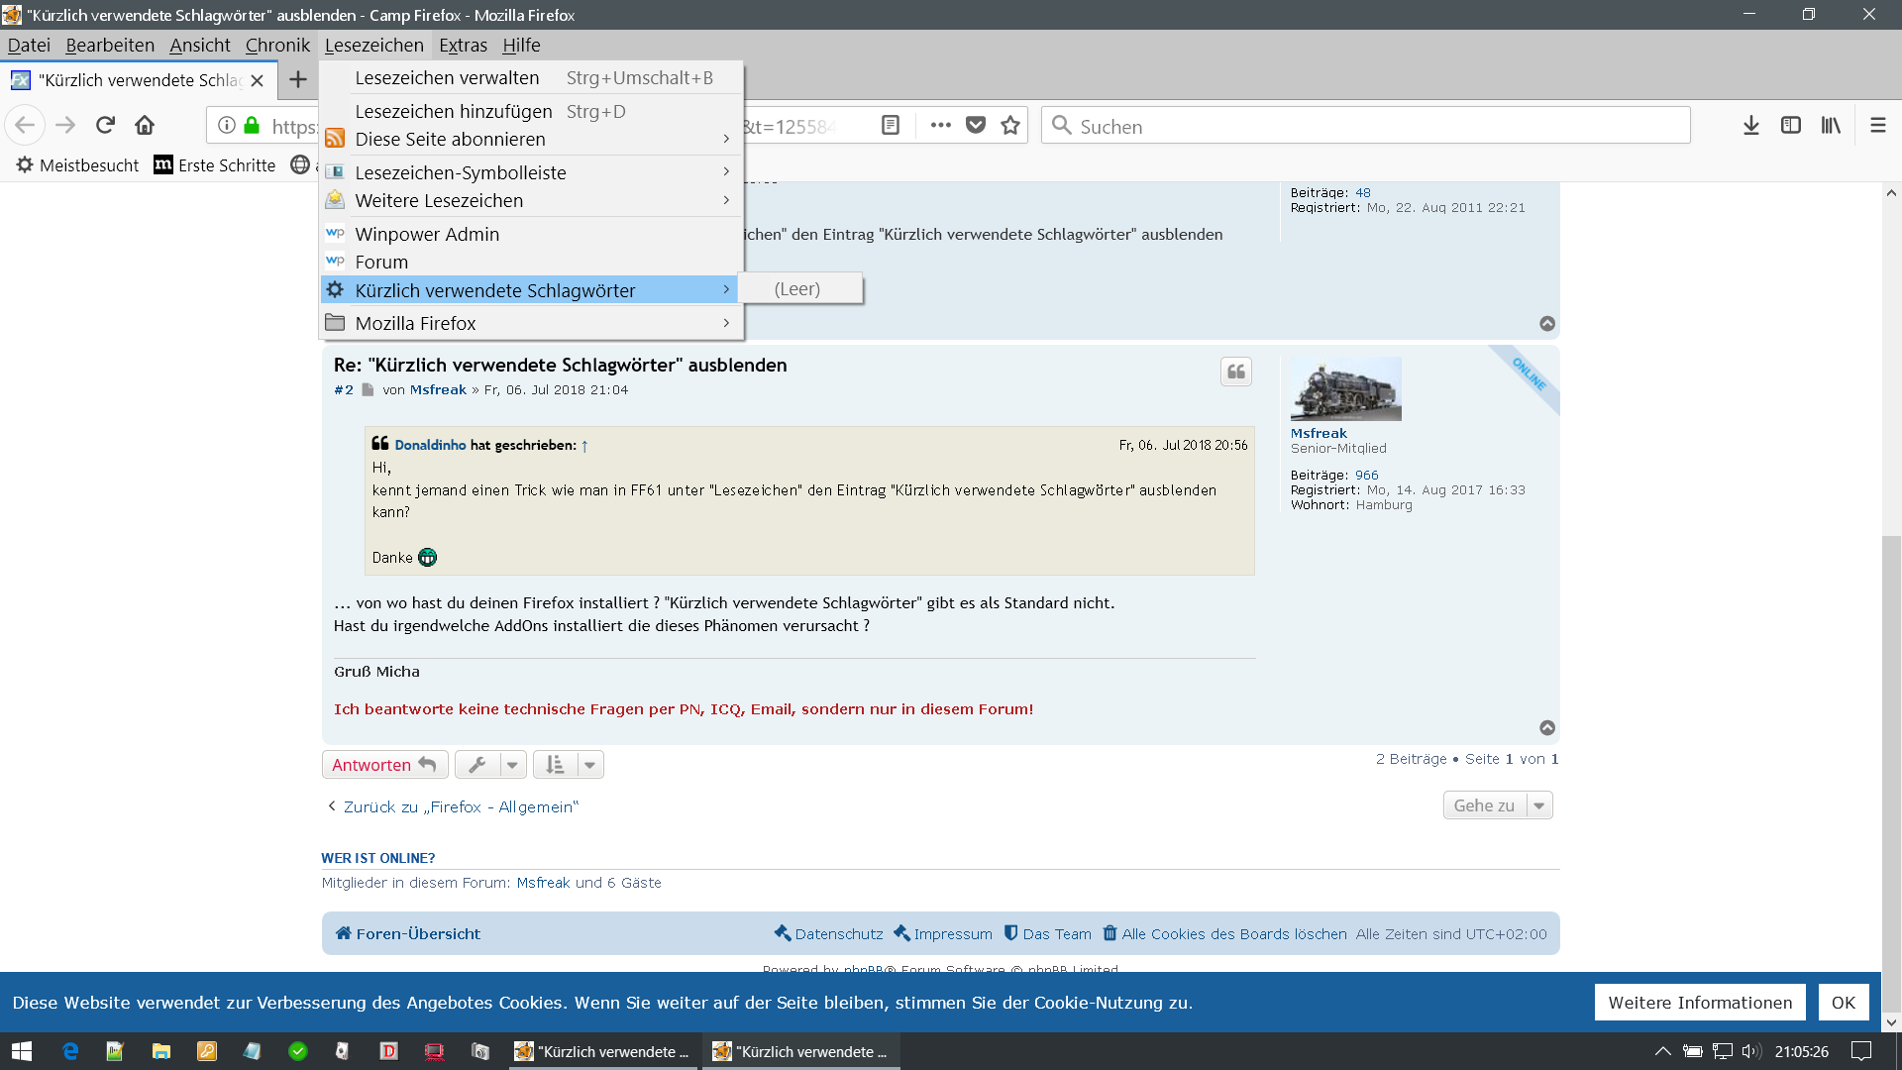Toggle the sidebar view icon
The height and width of the screenshot is (1070, 1902).
click(x=1791, y=125)
